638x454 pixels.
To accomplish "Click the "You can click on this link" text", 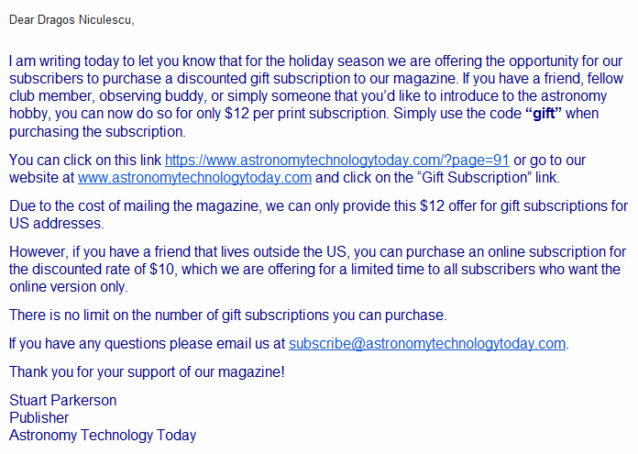I will (84, 160).
